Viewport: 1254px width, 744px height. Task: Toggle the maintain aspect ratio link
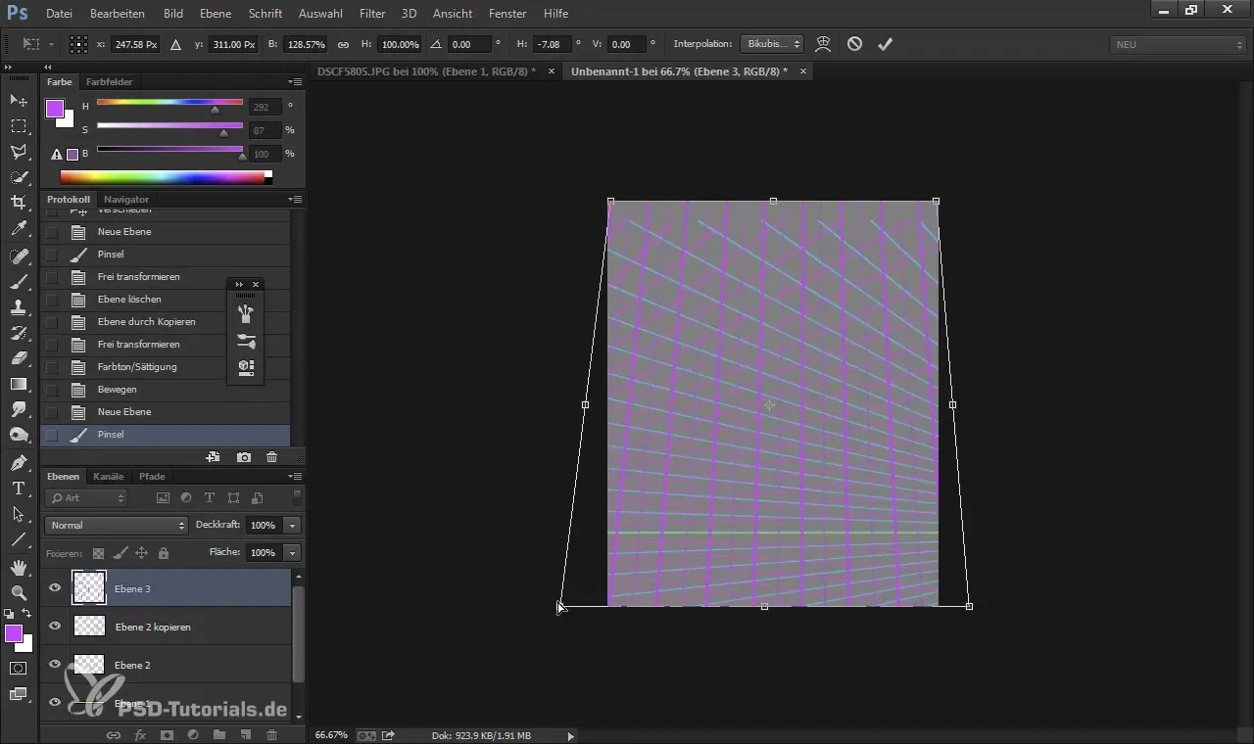tap(343, 44)
